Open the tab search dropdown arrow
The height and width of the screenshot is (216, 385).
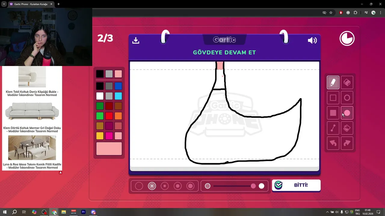(x=4, y=4)
